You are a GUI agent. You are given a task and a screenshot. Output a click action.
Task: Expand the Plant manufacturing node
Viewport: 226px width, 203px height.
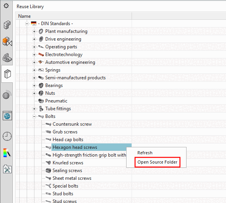click(34, 31)
